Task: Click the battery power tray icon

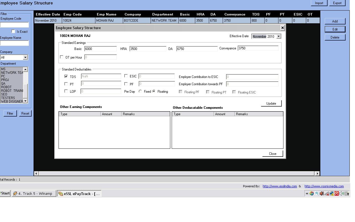Action: pos(347,193)
